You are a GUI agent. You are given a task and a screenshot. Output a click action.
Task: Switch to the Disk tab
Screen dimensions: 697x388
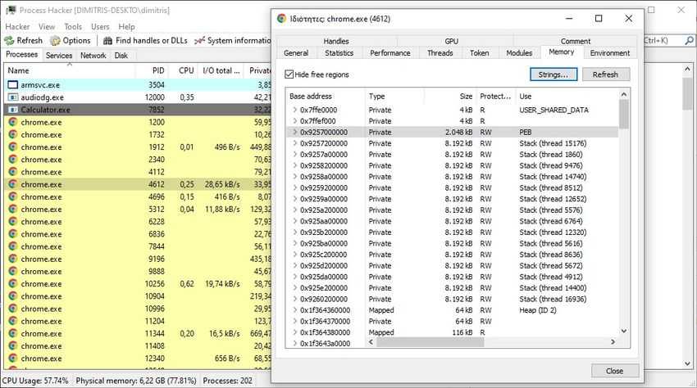(121, 56)
